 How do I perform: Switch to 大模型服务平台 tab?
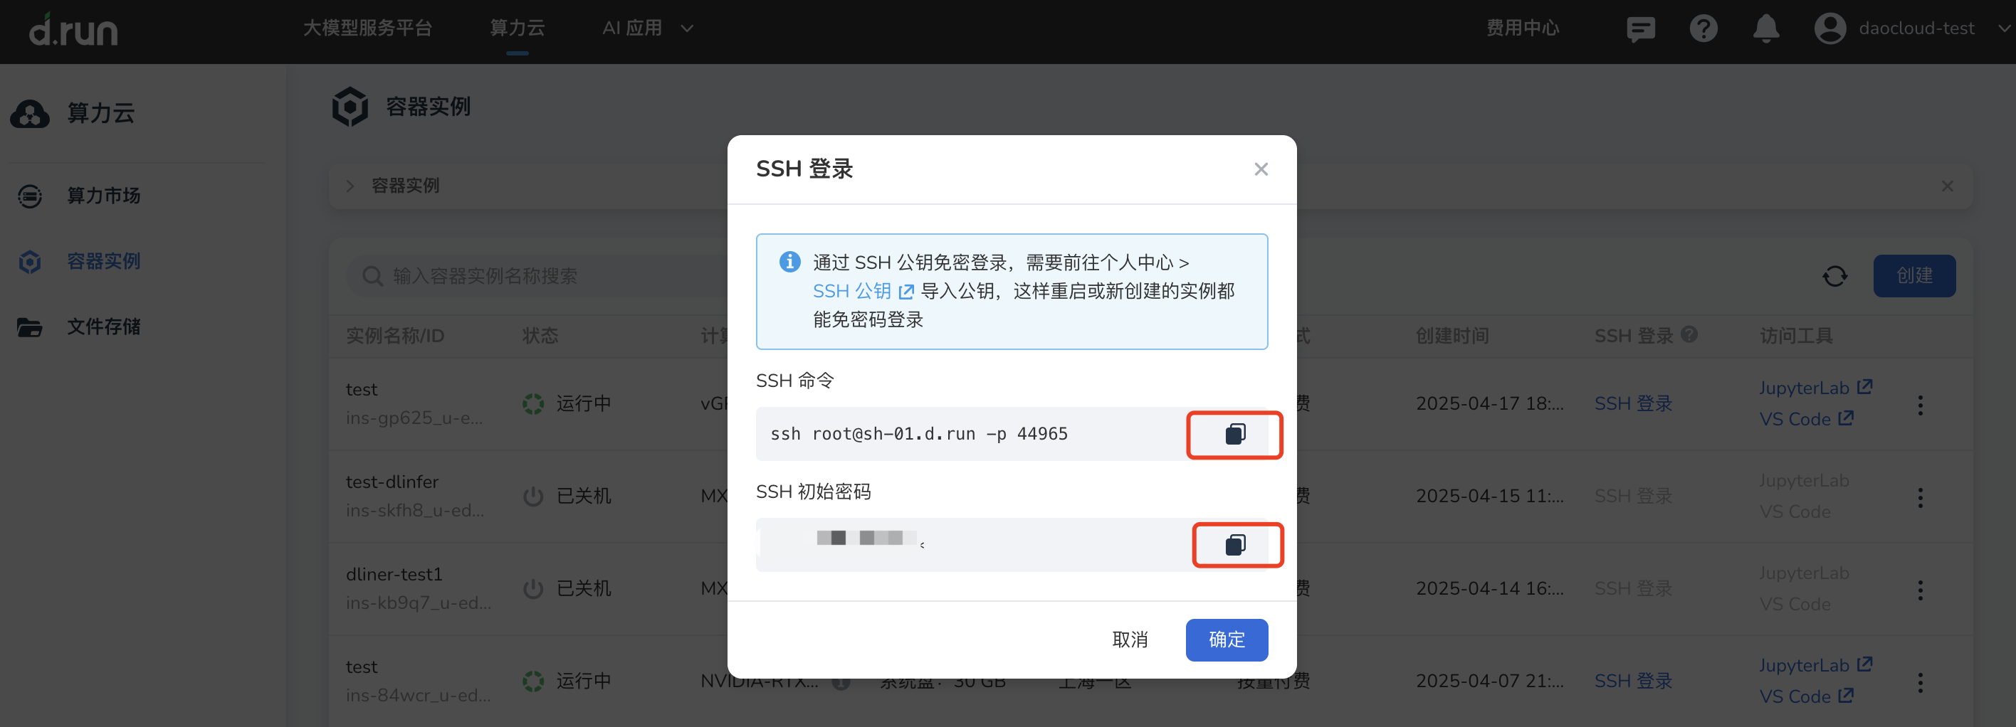[367, 28]
